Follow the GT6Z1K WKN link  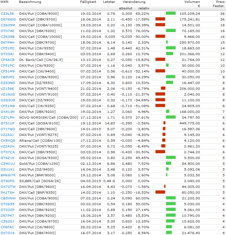coord(8,158)
